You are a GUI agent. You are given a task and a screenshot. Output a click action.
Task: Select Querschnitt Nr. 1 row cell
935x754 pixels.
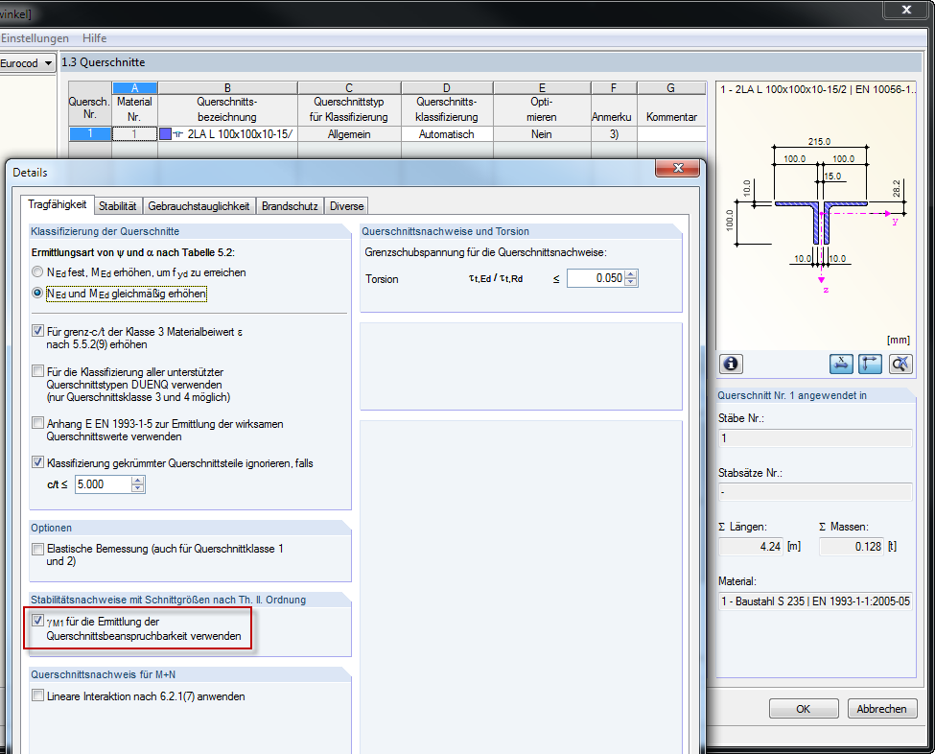pos(90,134)
